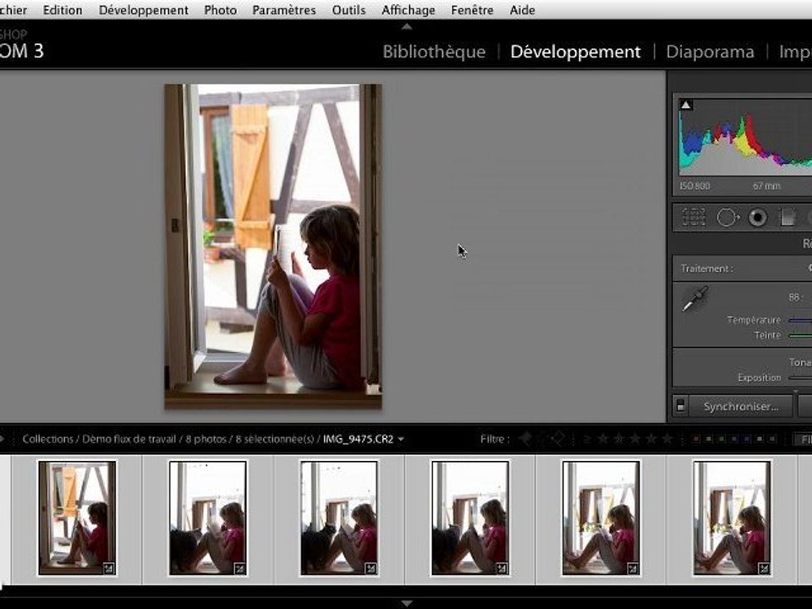
Task: Filter by flagged photos
Action: (525, 439)
